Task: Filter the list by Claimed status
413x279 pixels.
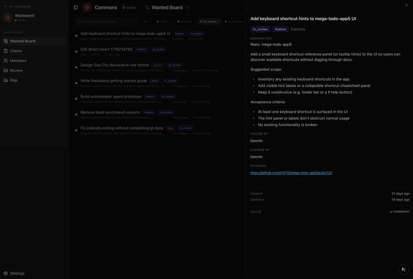Action: tap(186, 22)
